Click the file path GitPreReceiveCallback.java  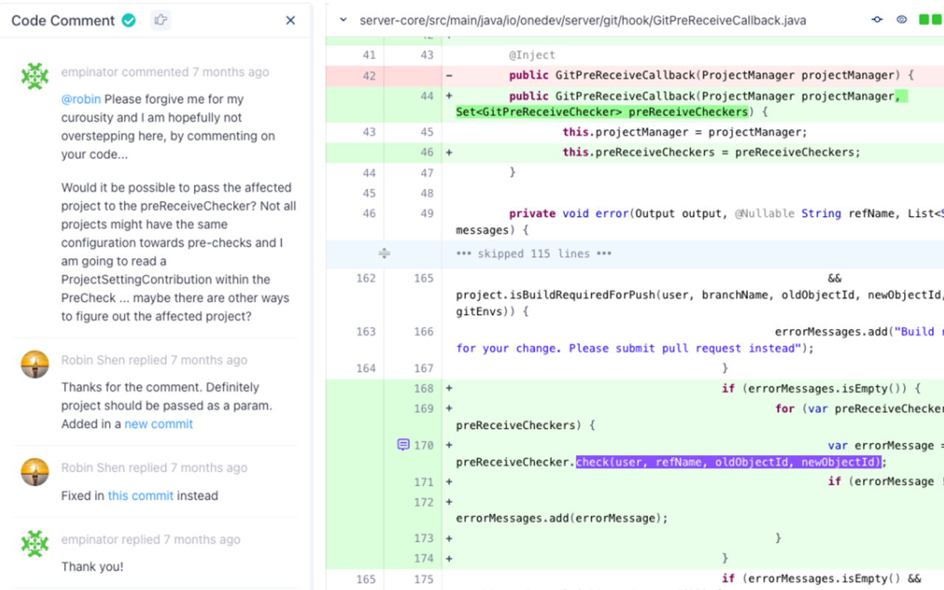pyautogui.click(x=583, y=20)
